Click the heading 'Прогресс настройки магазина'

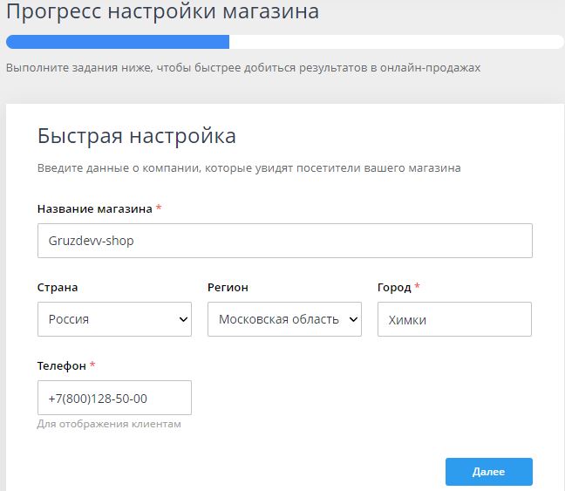click(x=162, y=11)
